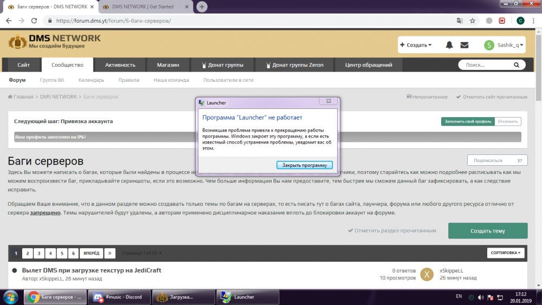The image size is (542, 305).
Task: Click the Home icon in breadcrumb
Action: click(x=10, y=97)
